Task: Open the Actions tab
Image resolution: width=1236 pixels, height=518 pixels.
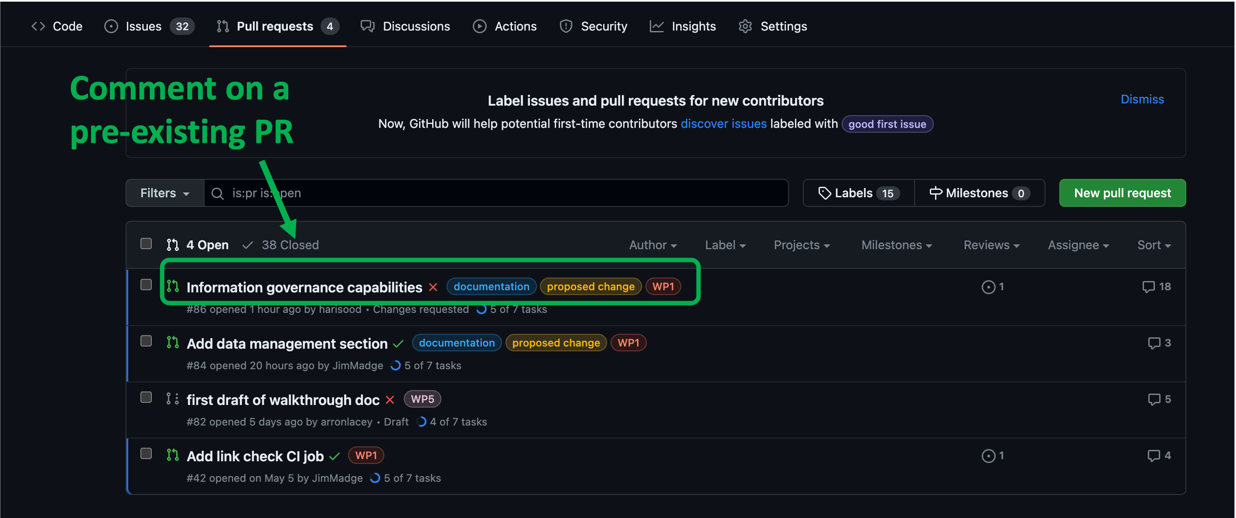Action: point(505,26)
